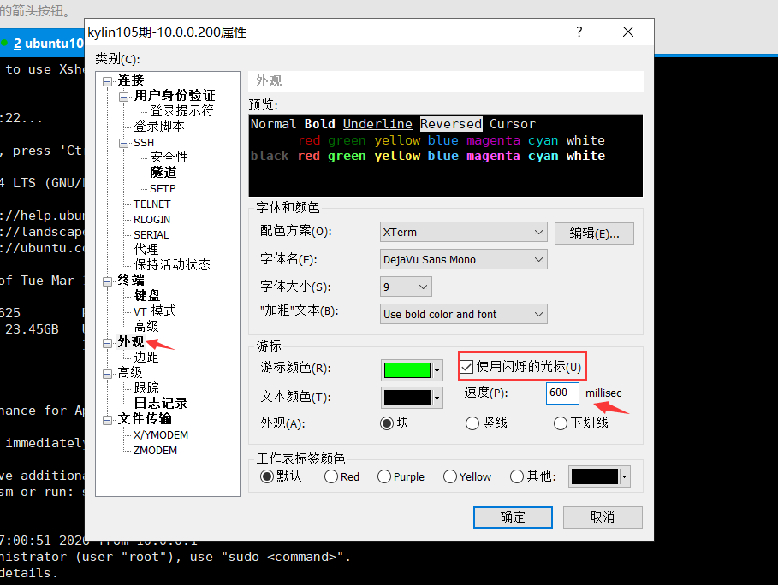Screen dimensions: 778x585
Task: Collapse the 文件传输 tree node
Action: coord(107,421)
